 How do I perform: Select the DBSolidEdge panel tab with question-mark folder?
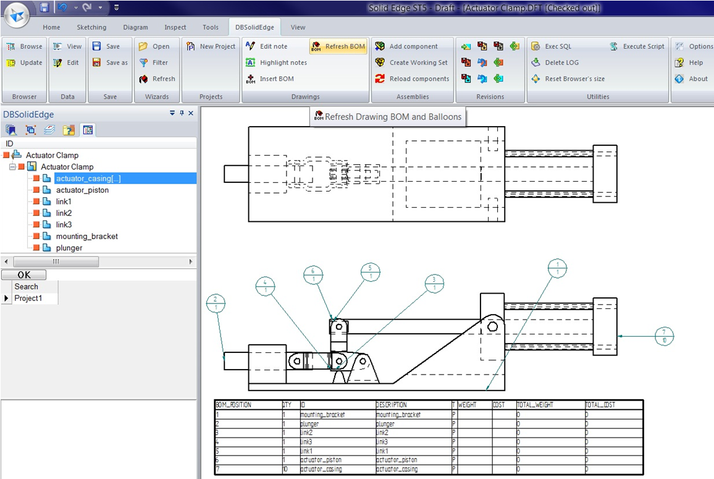coord(69,130)
